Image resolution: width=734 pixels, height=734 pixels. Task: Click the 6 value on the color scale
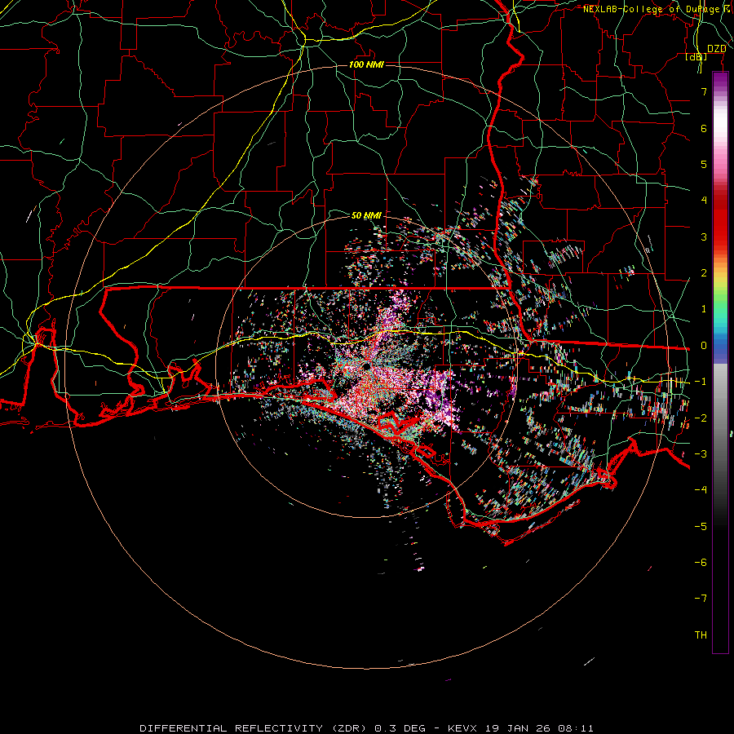point(704,128)
